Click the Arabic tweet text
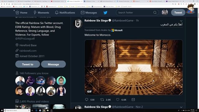Viewport: 199px width, 112px height. [x=171, y=25]
